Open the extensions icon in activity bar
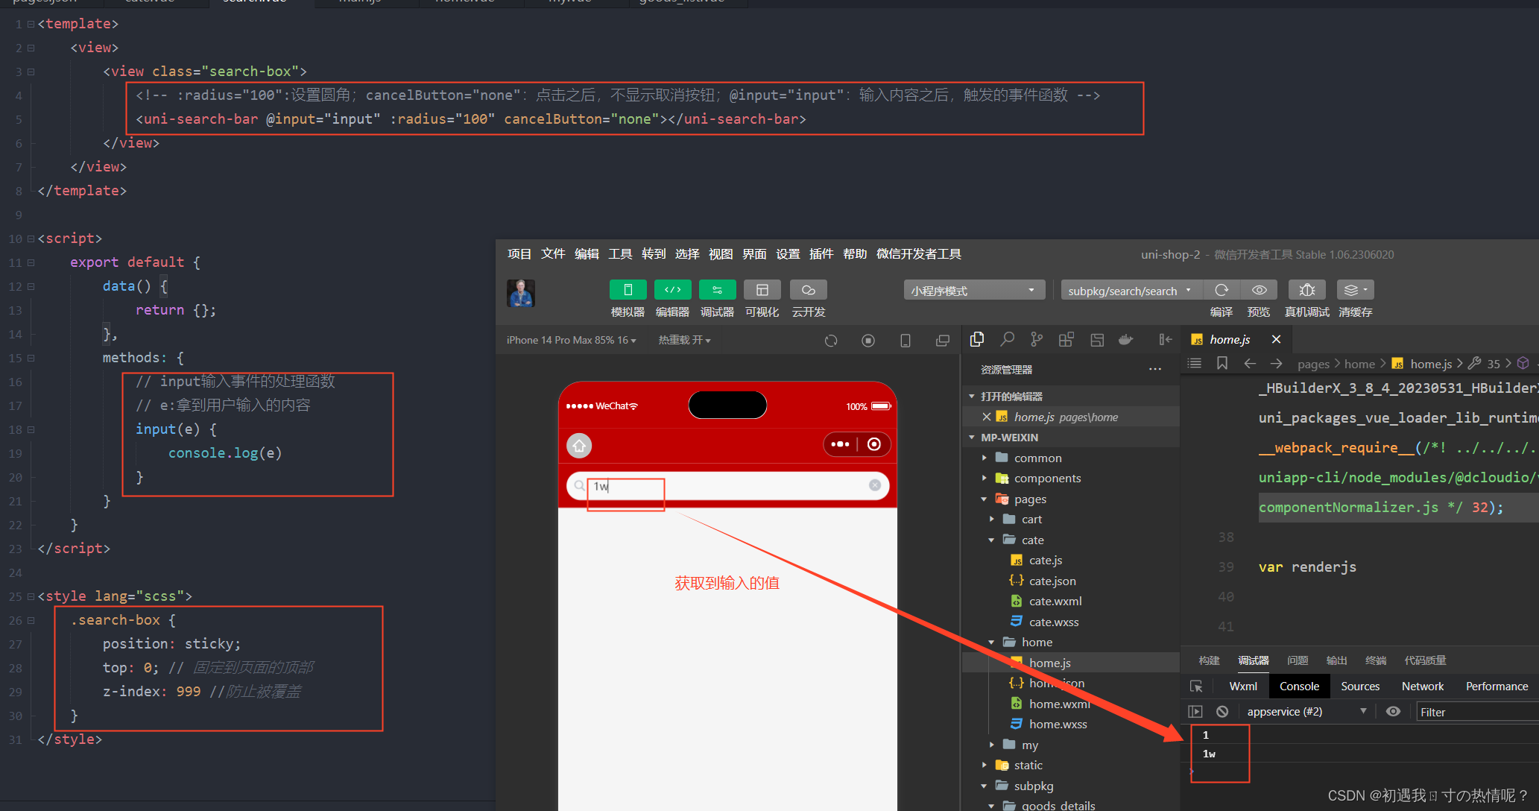 tap(1066, 340)
